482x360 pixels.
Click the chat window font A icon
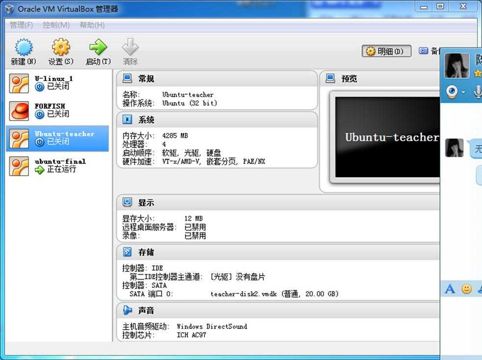(x=450, y=289)
